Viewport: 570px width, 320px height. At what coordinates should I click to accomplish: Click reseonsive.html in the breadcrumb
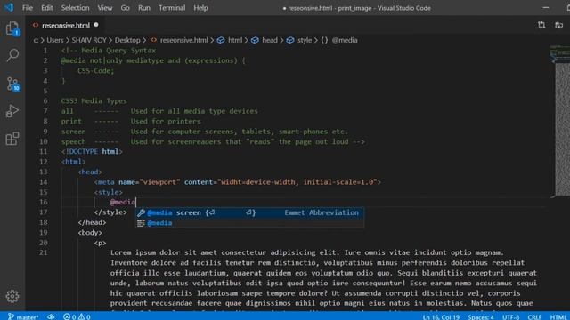click(x=184, y=40)
